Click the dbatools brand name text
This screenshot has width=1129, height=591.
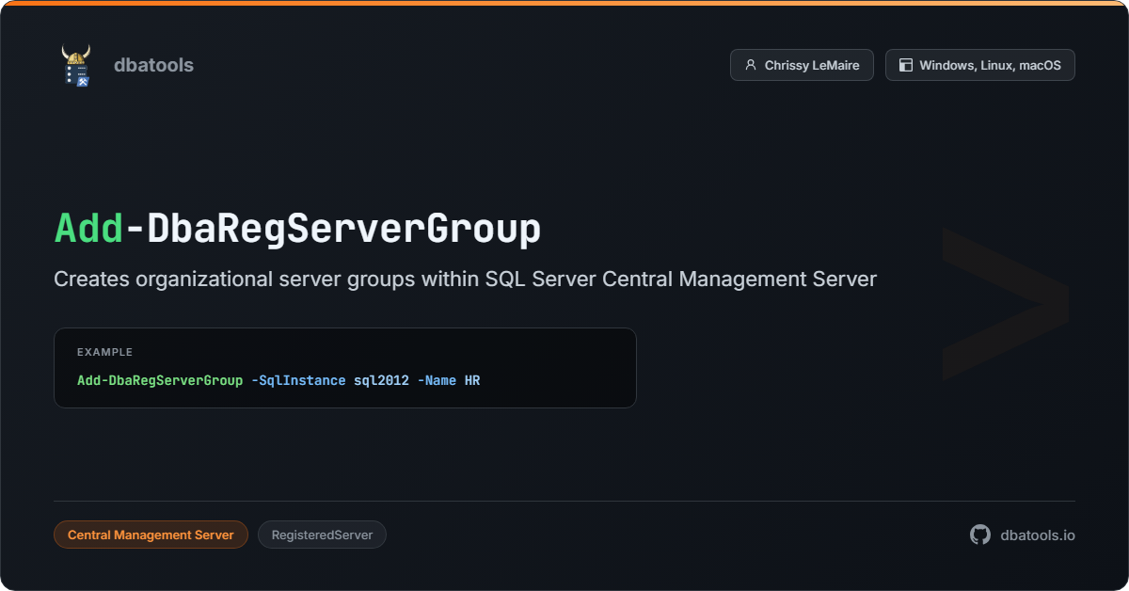coord(153,65)
